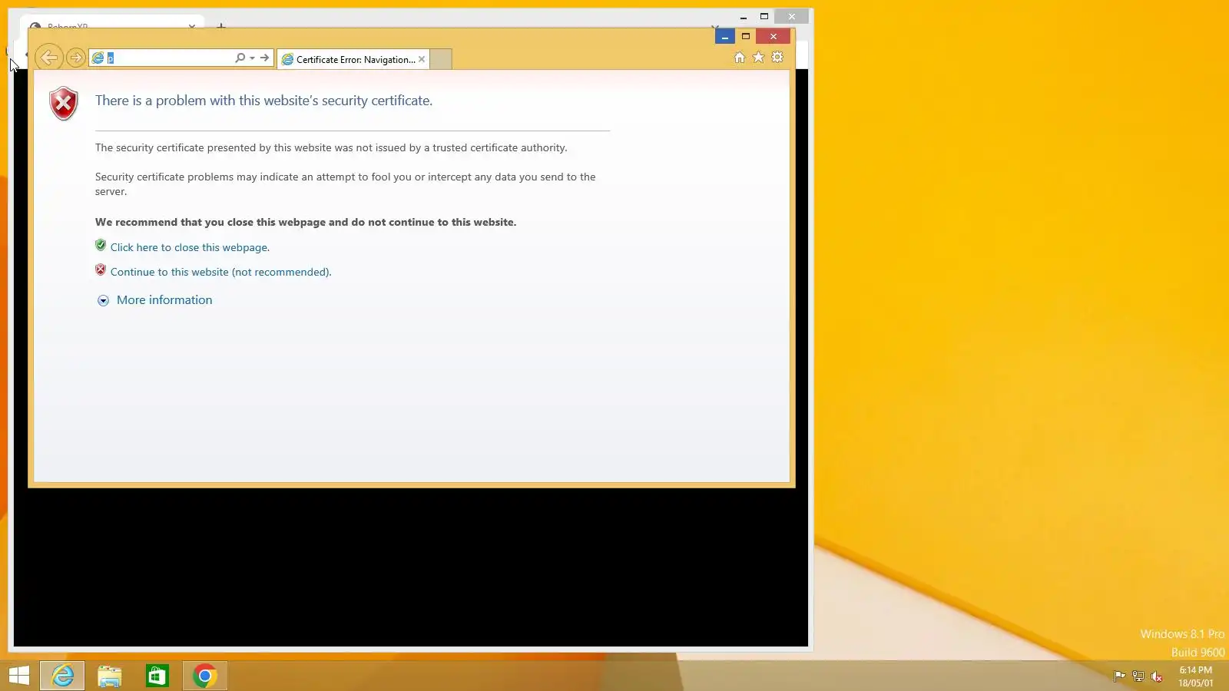Open the Action Center flag in system tray
Screen dimensions: 1229x691
(1120, 676)
